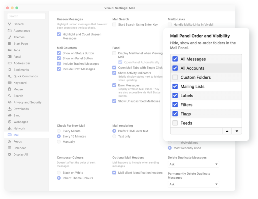This screenshot has height=199, width=258.
Task: Click the Privacy and Security eye icon
Action: (x=10, y=102)
